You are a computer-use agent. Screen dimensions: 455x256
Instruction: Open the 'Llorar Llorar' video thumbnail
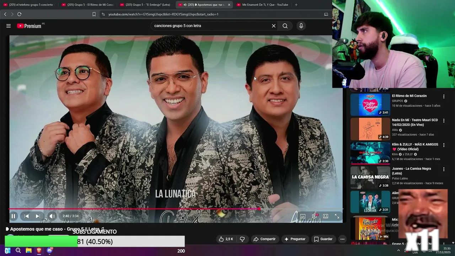tap(370, 202)
